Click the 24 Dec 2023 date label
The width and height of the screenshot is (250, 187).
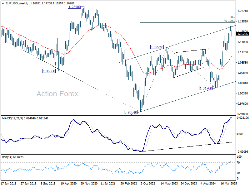(x=189, y=183)
